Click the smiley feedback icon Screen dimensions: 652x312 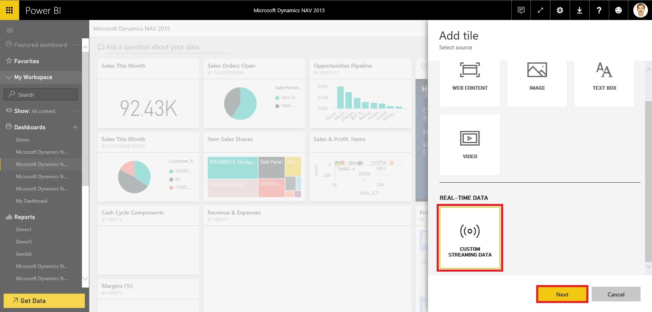pyautogui.click(x=619, y=10)
